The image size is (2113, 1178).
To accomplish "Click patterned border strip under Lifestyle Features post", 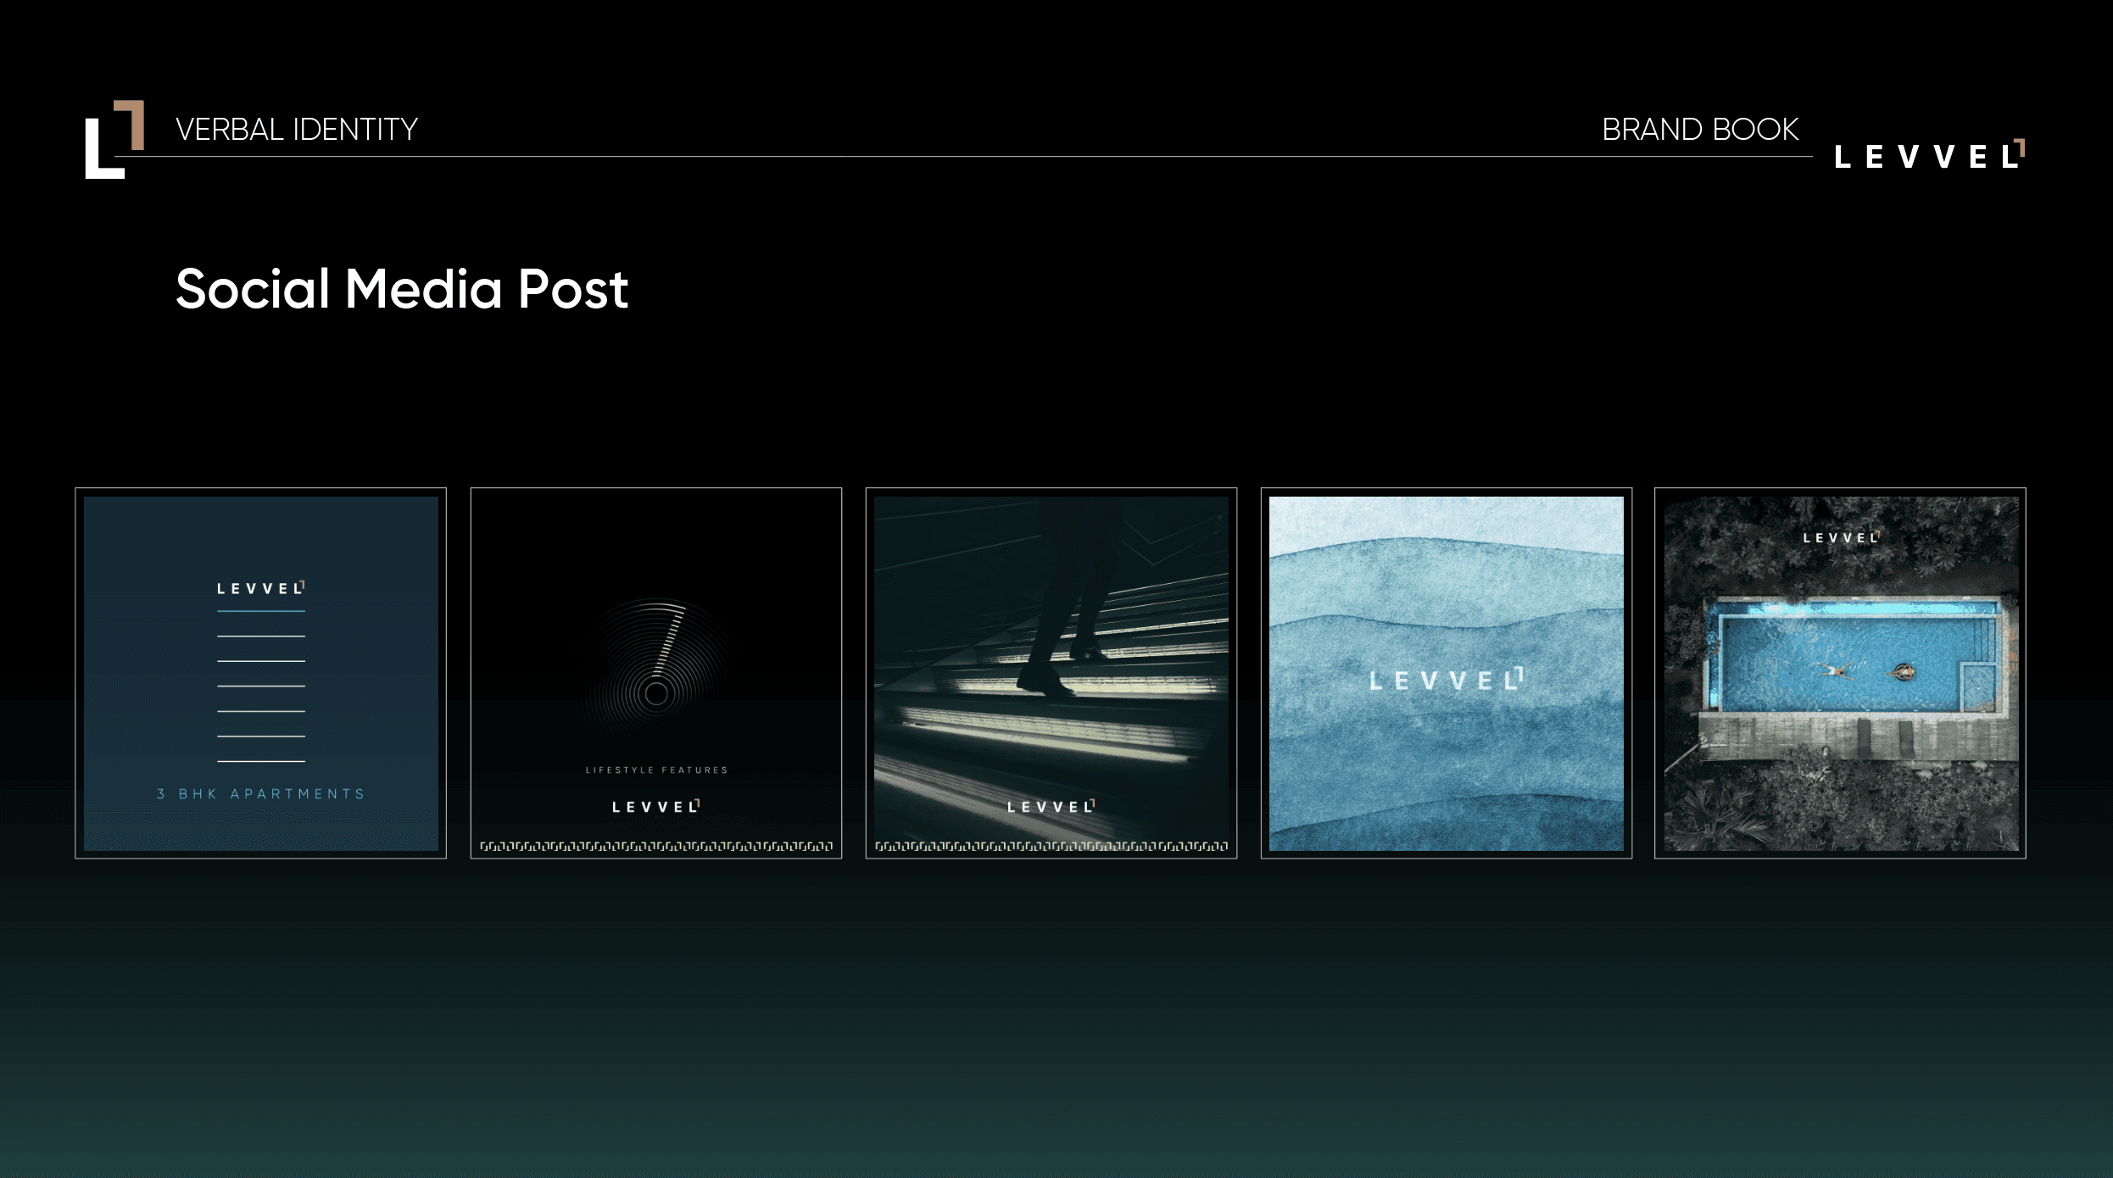I will point(656,846).
